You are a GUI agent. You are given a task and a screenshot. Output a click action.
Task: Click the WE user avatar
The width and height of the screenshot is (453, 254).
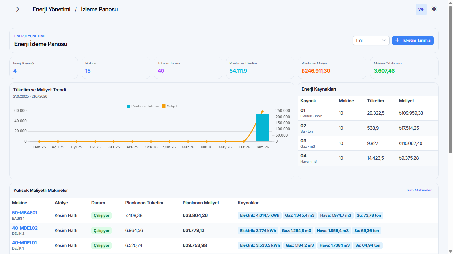421,9
